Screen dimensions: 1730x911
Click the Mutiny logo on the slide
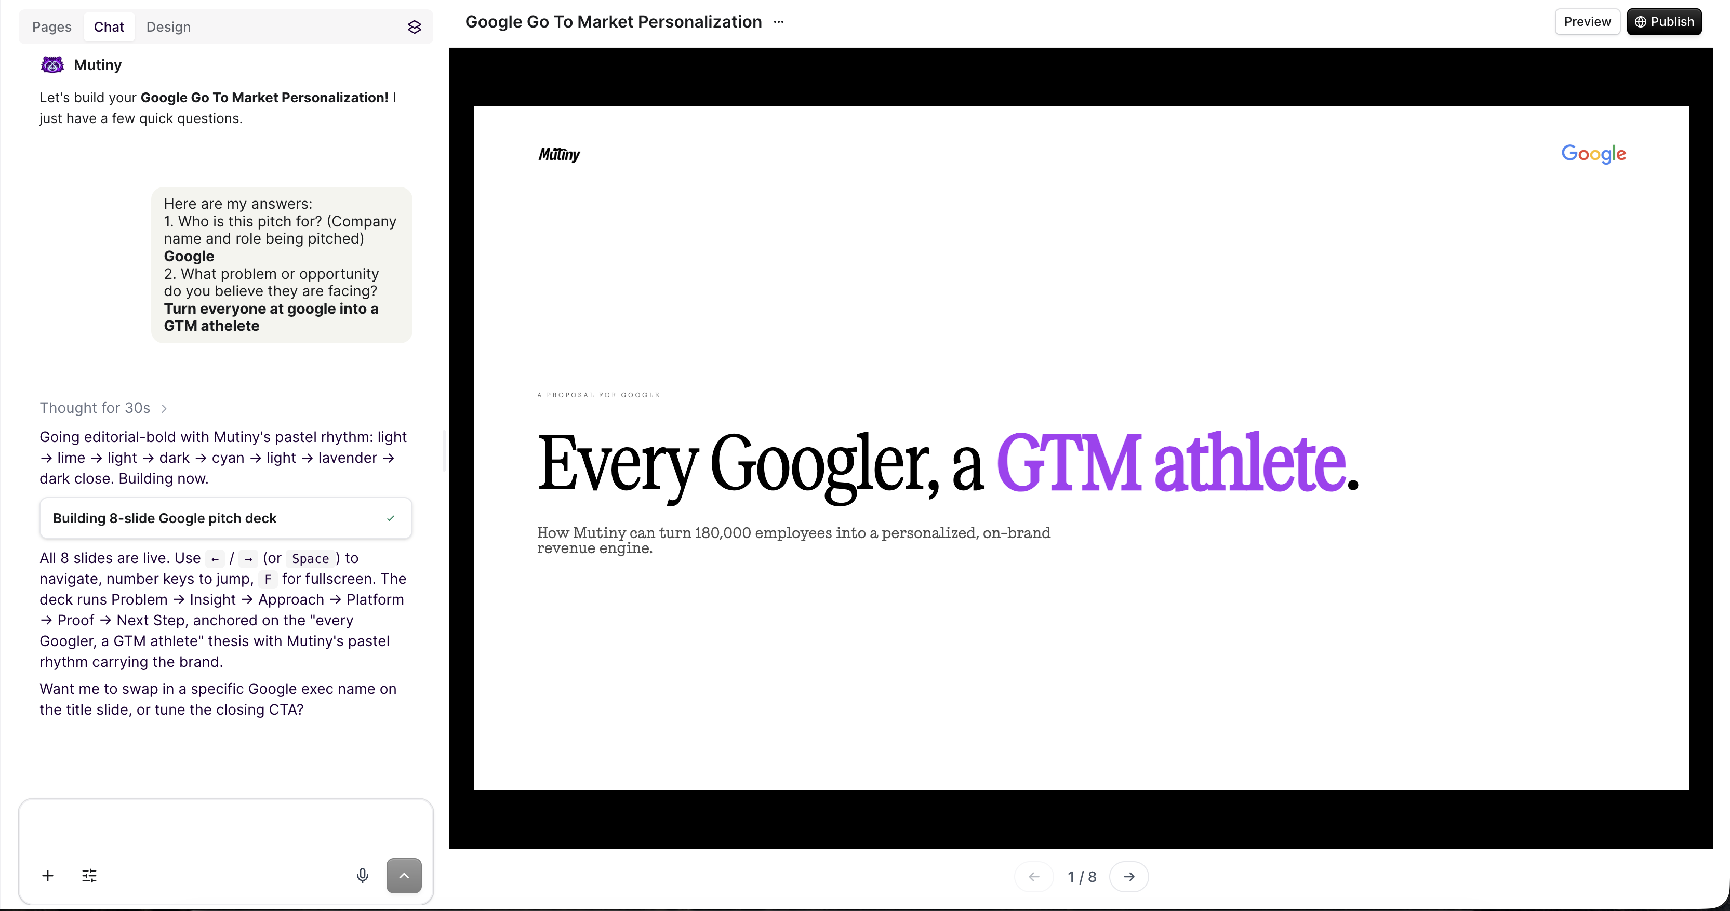click(559, 154)
